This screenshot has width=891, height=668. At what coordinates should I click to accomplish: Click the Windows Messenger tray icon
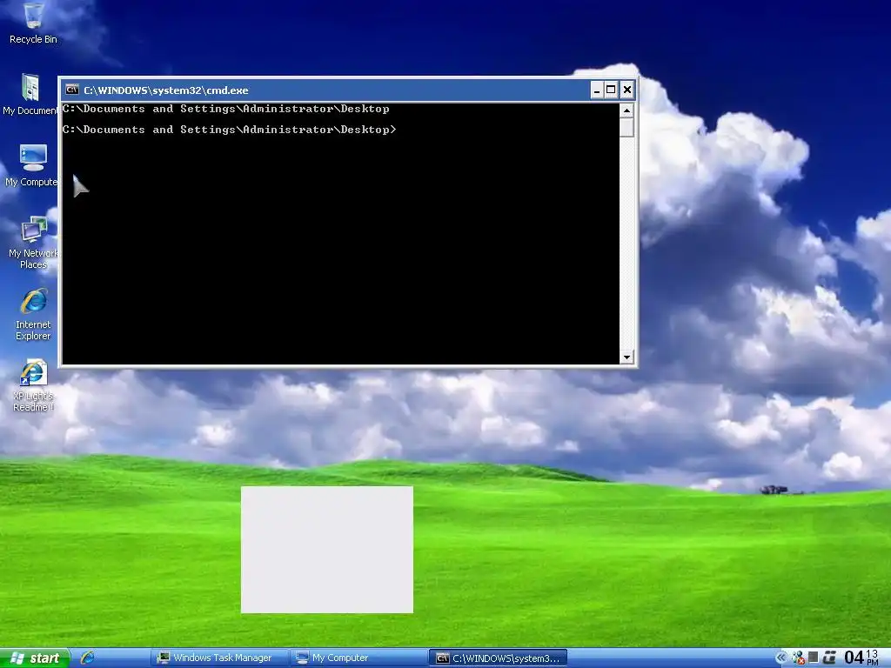pyautogui.click(x=798, y=658)
